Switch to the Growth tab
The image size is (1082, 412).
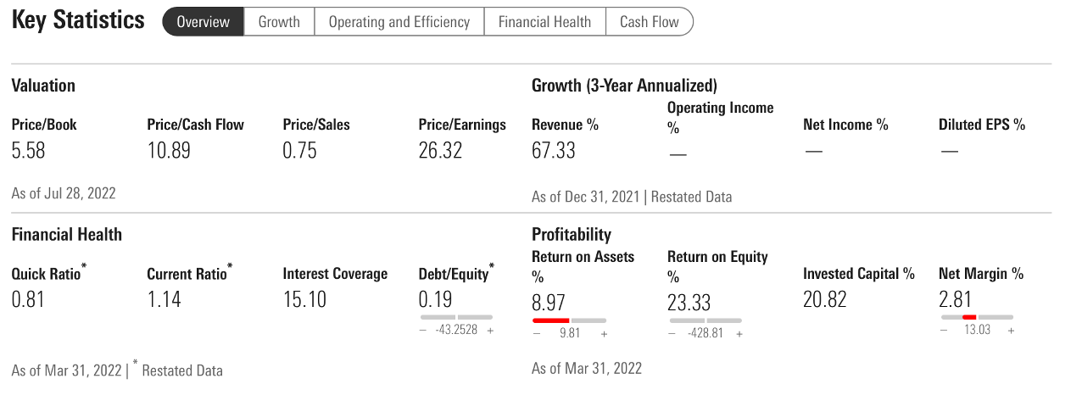(279, 22)
